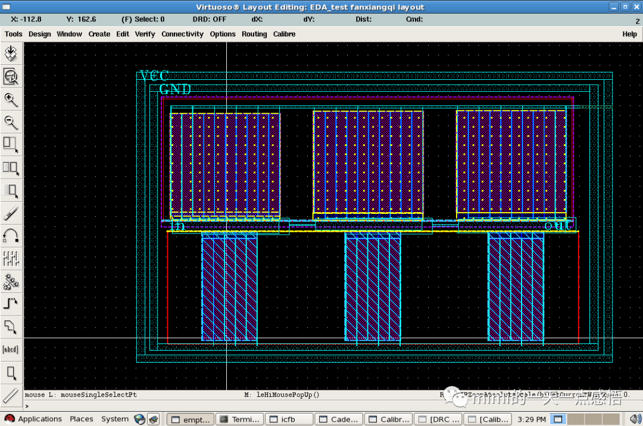
Task: Switch to the Terminal taskbar window
Action: click(239, 419)
